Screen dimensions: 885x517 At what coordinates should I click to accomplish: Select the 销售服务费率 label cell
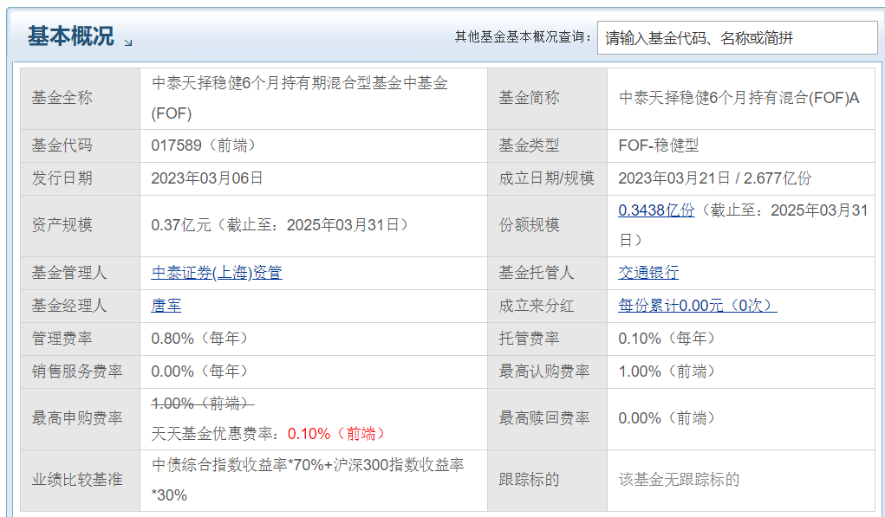pyautogui.click(x=80, y=372)
